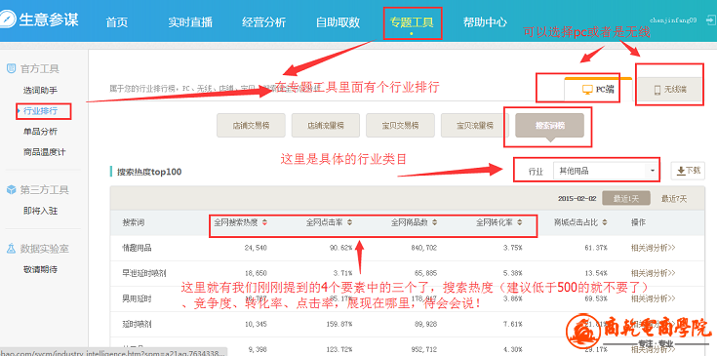Select 专题工具 in top navigation

[x=412, y=21]
